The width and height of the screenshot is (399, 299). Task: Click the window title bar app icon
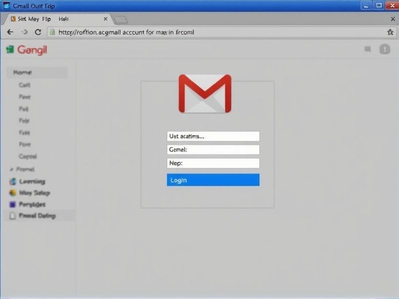[x=6, y=5]
